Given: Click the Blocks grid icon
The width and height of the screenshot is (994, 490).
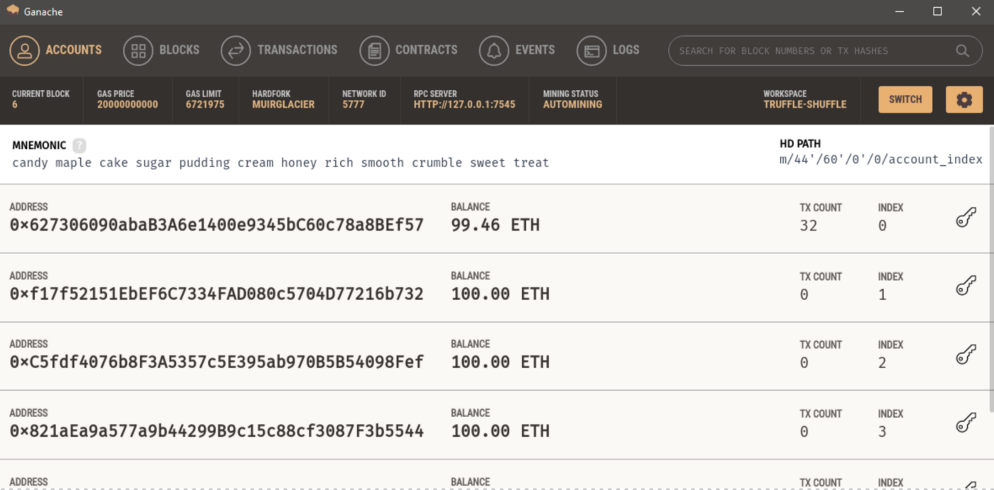Looking at the screenshot, I should [138, 51].
